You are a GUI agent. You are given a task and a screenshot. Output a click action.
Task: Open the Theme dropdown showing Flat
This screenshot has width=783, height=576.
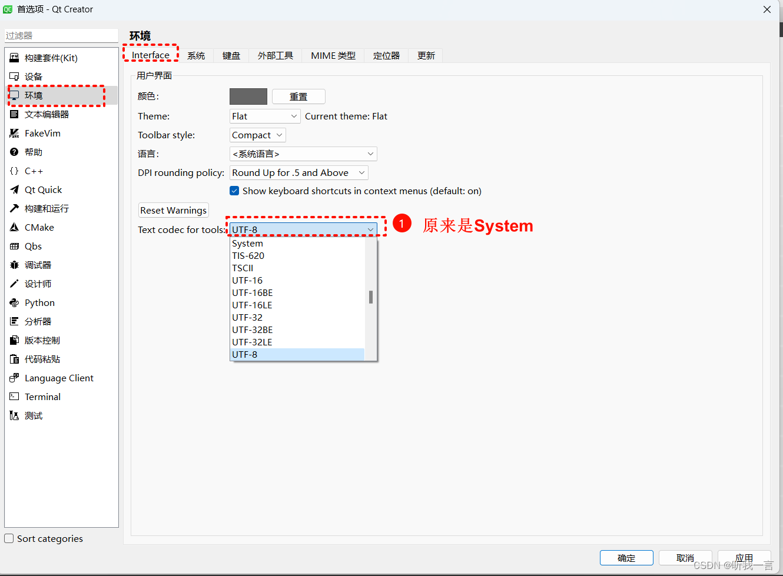point(265,116)
